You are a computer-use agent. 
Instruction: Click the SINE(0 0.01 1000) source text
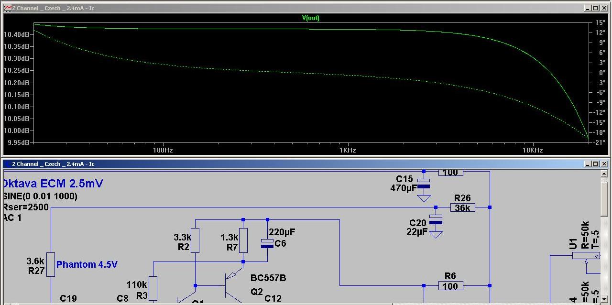click(40, 196)
